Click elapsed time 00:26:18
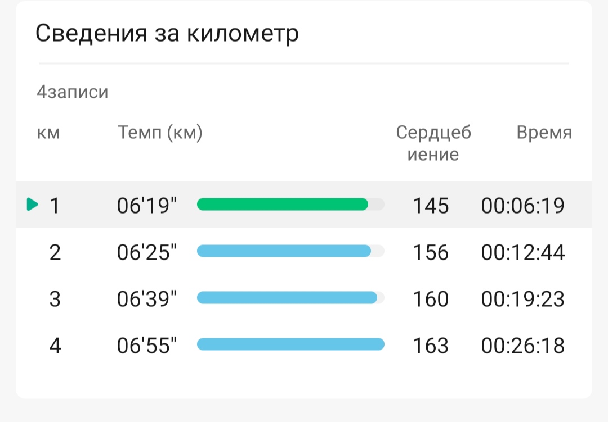 (x=522, y=346)
